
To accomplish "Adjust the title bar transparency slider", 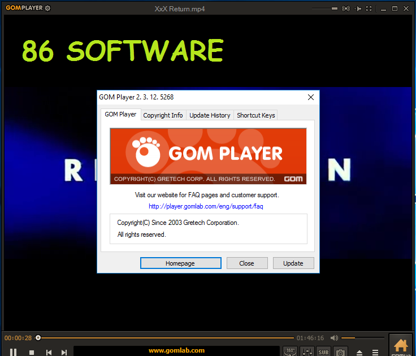I will tap(325, 8).
